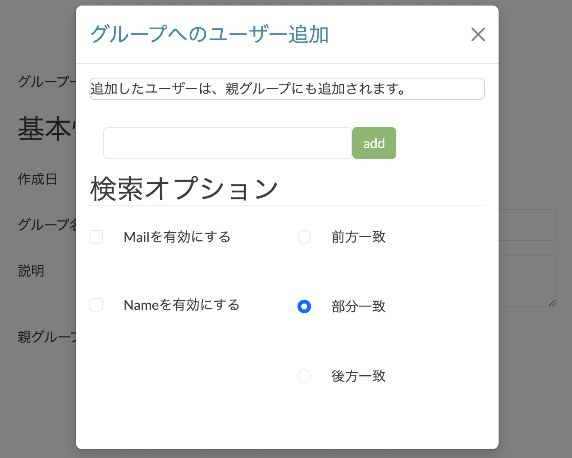The height and width of the screenshot is (458, 572).
Task: Click the background グループ名 input field
Action: pos(527,225)
